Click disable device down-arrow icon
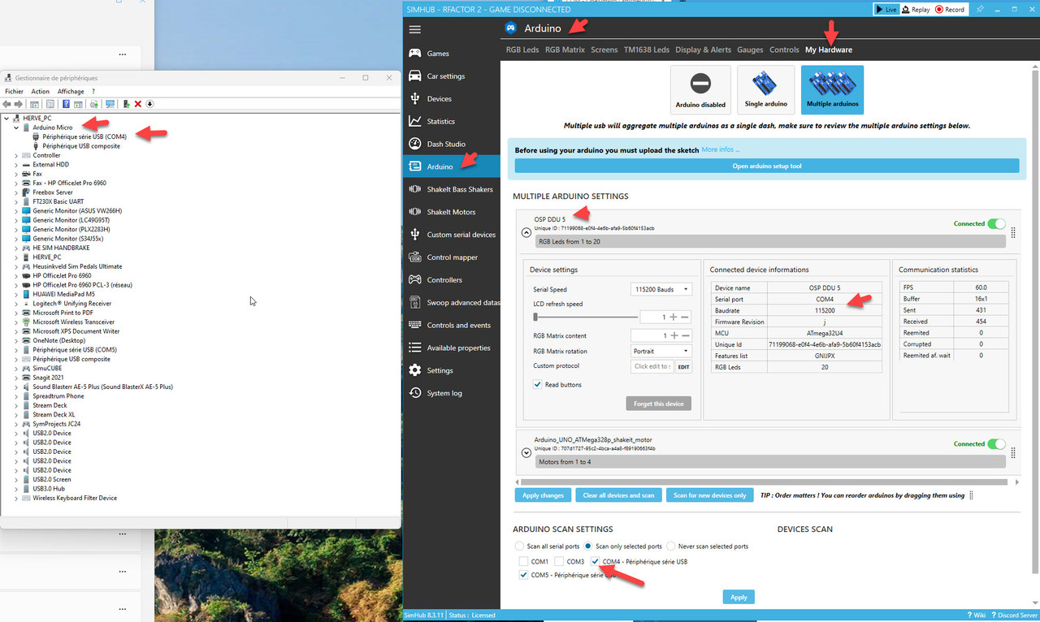Image resolution: width=1040 pixels, height=622 pixels. pos(150,104)
